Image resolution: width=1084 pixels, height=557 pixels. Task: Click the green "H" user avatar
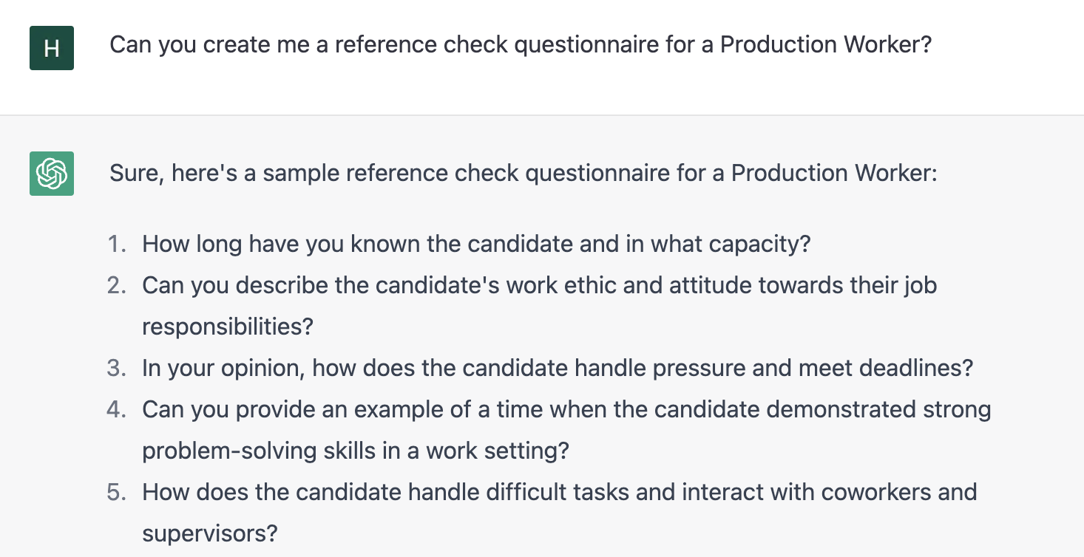[x=52, y=48]
